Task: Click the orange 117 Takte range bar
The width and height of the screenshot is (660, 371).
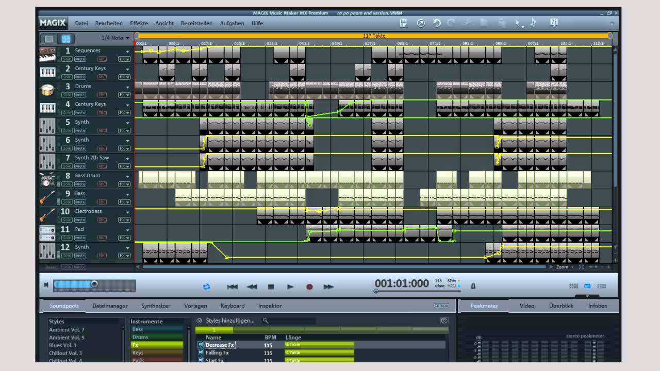Action: pyautogui.click(x=374, y=36)
